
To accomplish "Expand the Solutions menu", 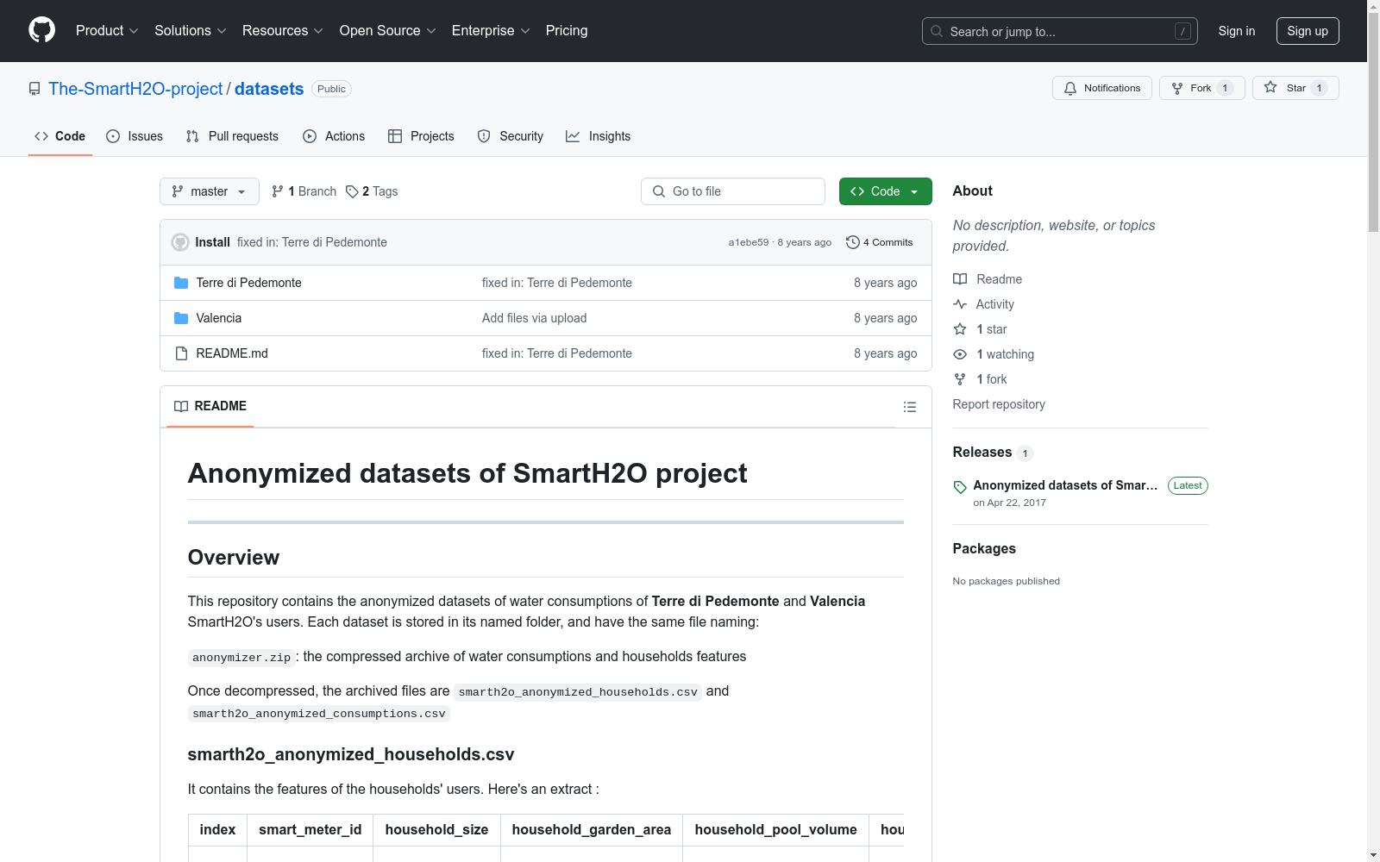I will 191,30.
